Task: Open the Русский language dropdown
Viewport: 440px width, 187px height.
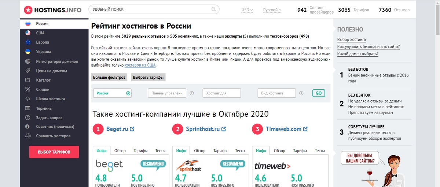Action: [272, 10]
